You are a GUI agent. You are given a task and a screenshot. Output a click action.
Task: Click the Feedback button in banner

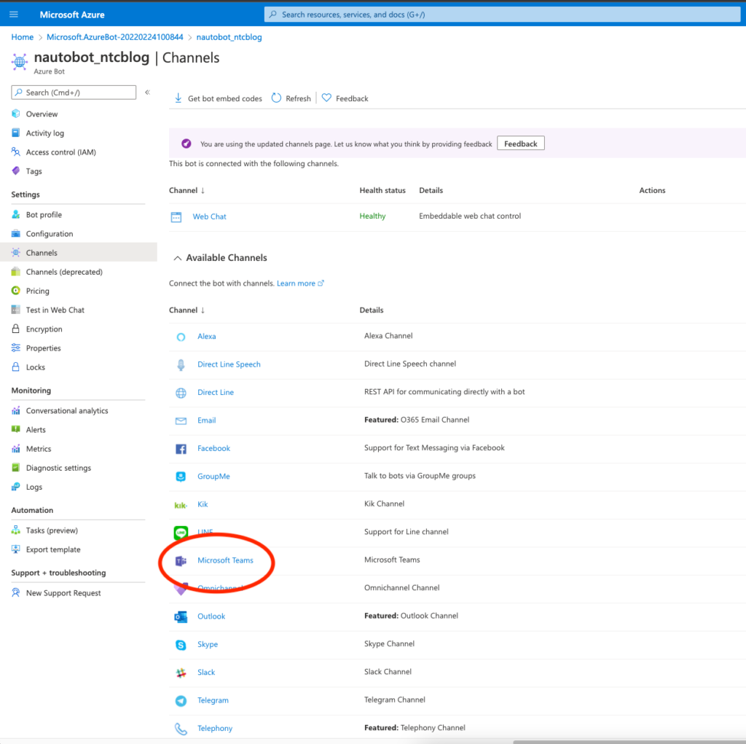pos(520,144)
